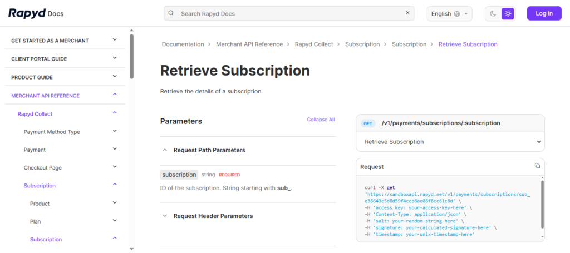Image resolution: width=570 pixels, height=253 pixels.
Task: Open Rapyd Collect sidebar link
Action: coord(35,114)
